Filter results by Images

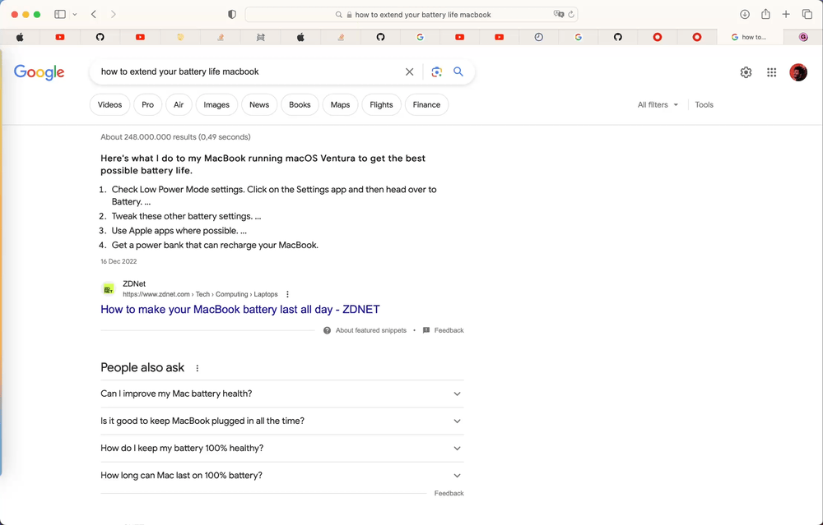(216, 105)
